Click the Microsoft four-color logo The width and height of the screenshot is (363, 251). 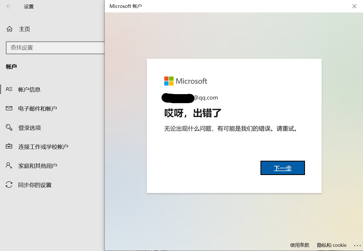click(x=169, y=81)
